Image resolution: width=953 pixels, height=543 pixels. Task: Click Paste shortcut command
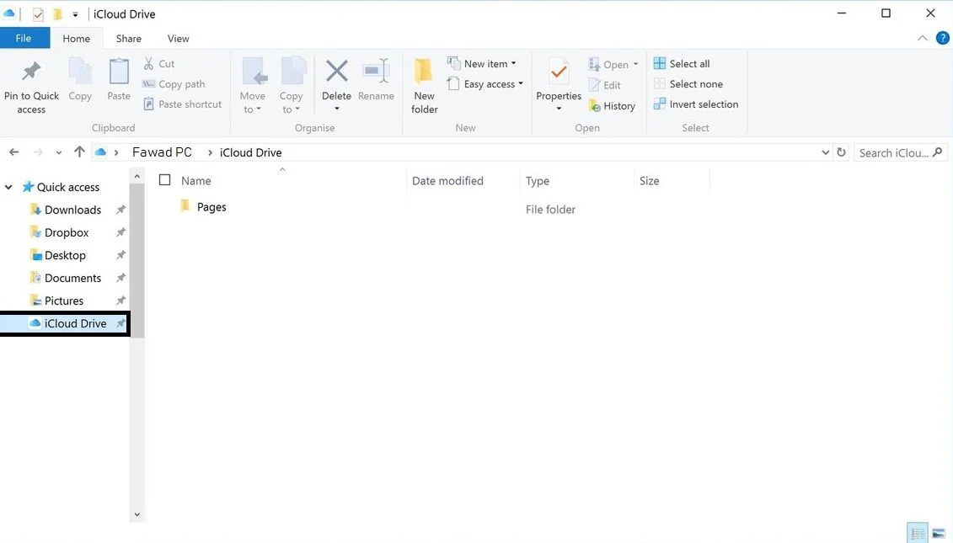tap(182, 104)
